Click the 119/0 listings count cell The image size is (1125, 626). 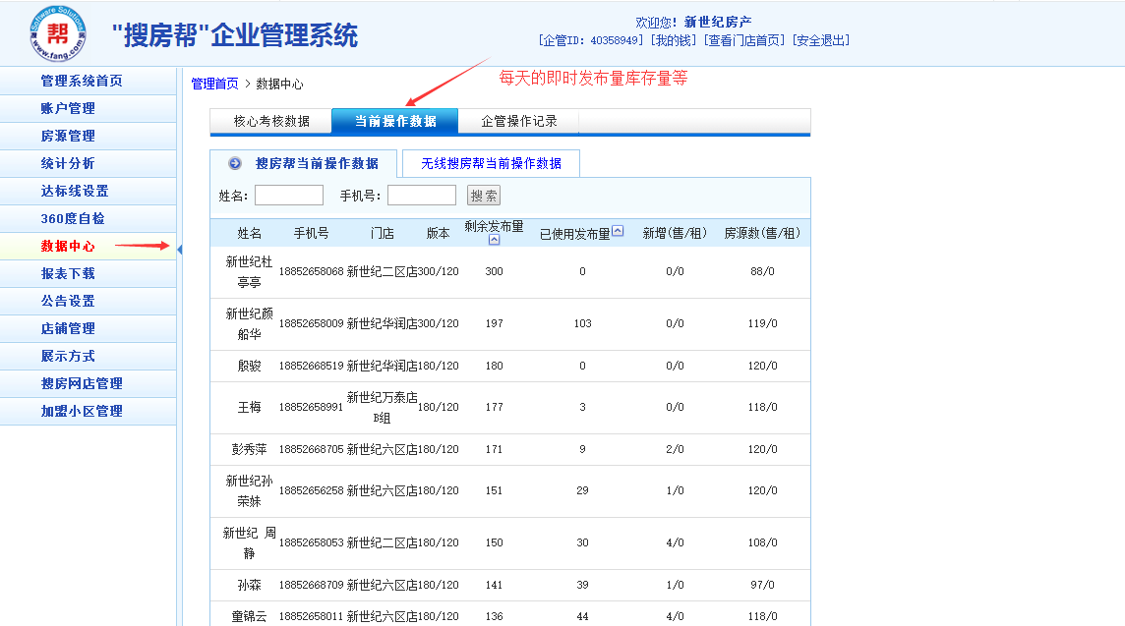point(762,324)
